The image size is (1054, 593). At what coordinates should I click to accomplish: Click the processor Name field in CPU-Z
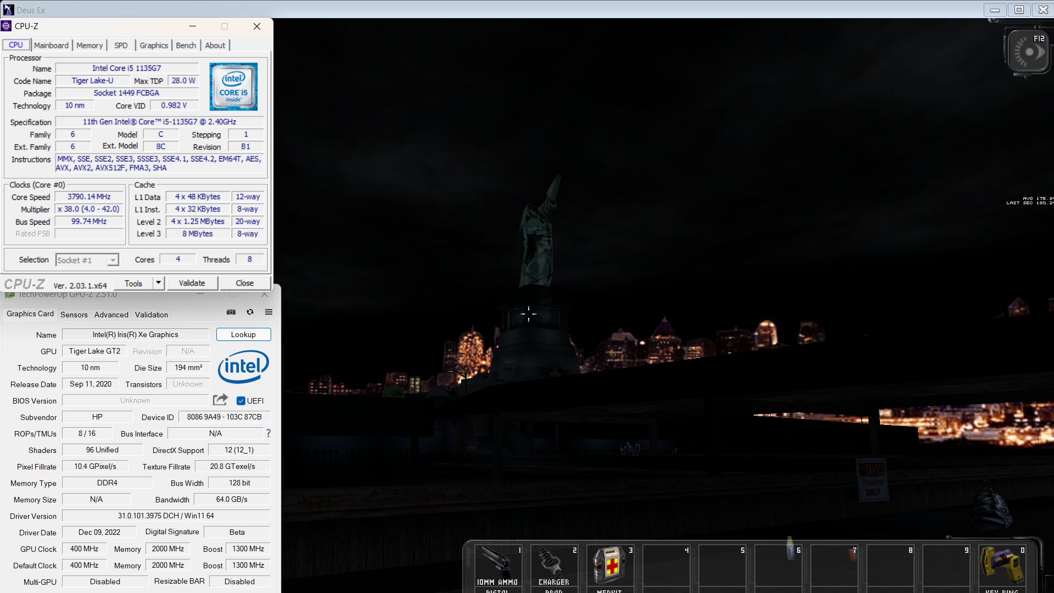tap(127, 68)
